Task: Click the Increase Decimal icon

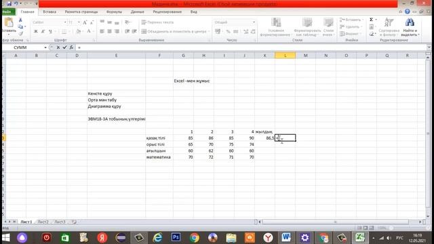Action: click(x=245, y=32)
